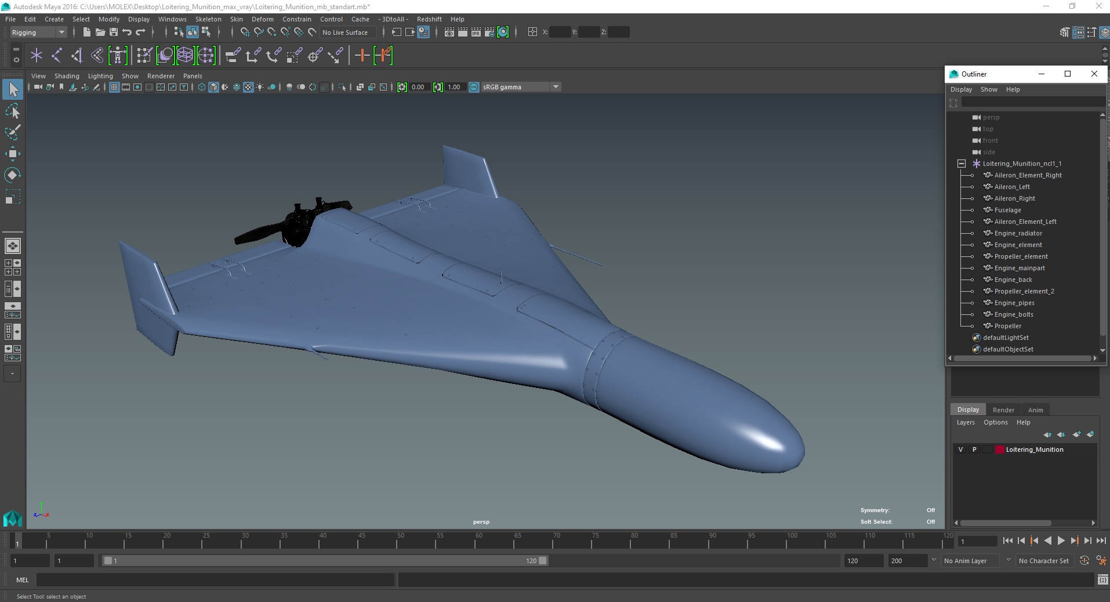Viewport: 1110px width, 602px height.
Task: Select Engine_radiator in the Outliner
Action: pos(1018,233)
